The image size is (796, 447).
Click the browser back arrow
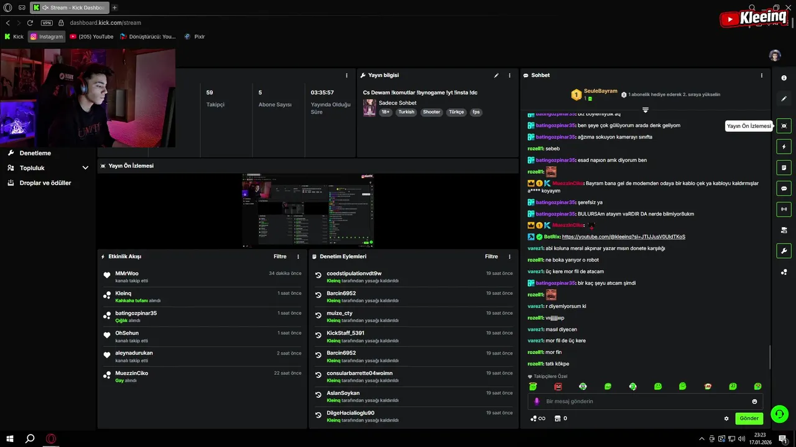pyautogui.click(x=8, y=22)
